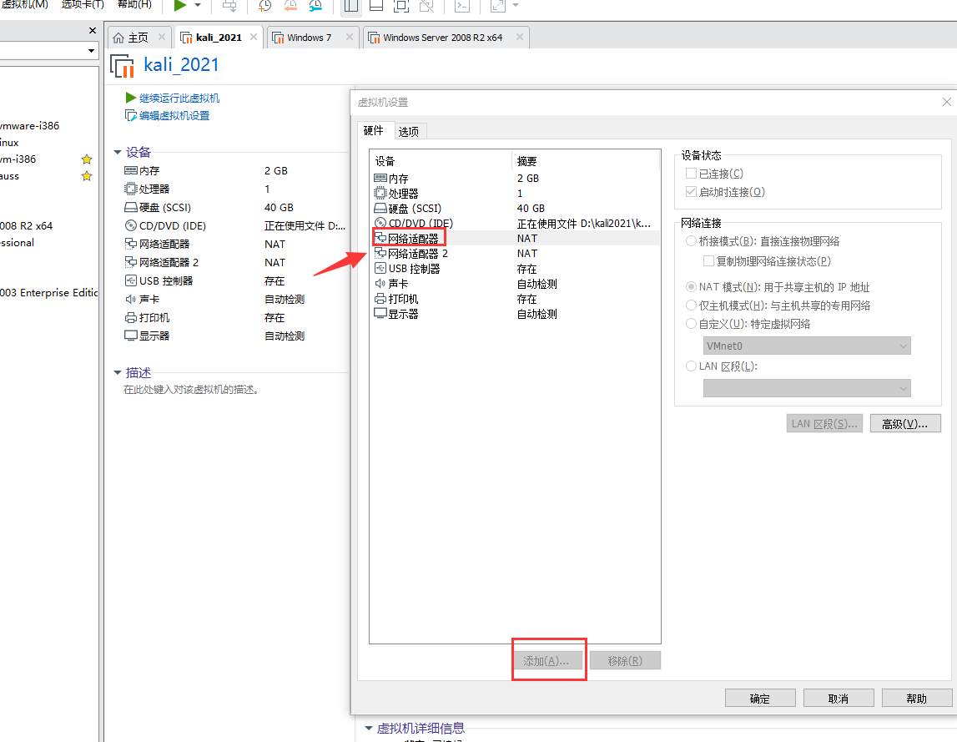Click the 硬盘 (SCSI) icon in summary list

[131, 208]
